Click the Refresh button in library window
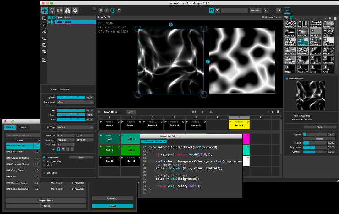Viewport: 339px width, 214px height. [x=46, y=206]
